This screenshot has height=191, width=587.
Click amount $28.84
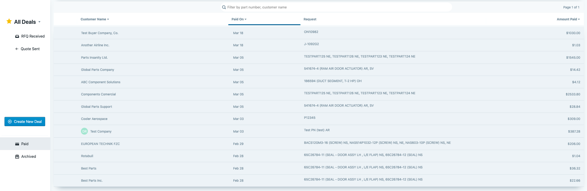pyautogui.click(x=575, y=107)
